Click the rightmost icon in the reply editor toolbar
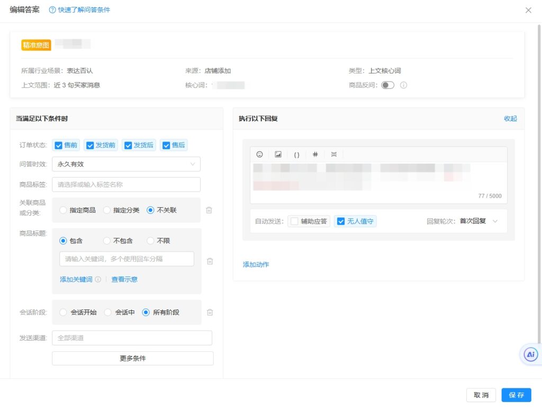This screenshot has width=542, height=409. tap(333, 154)
